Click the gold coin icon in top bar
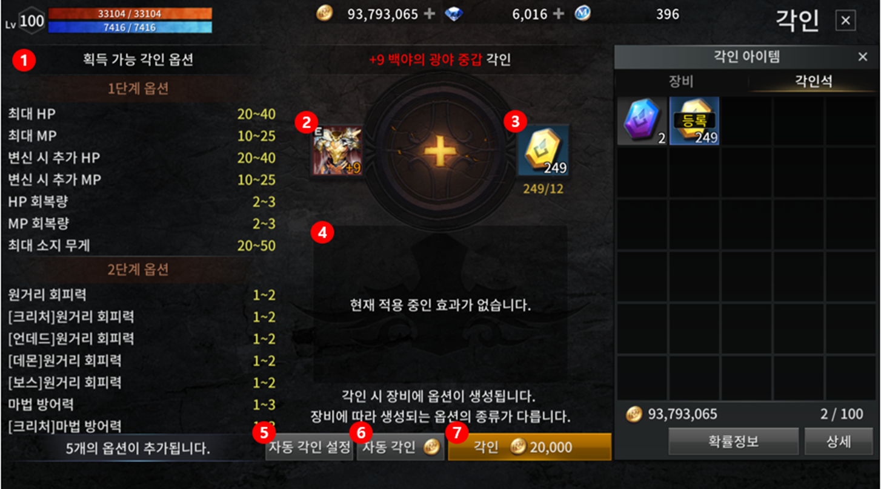Viewport: 881px width, 489px height. pos(325,14)
